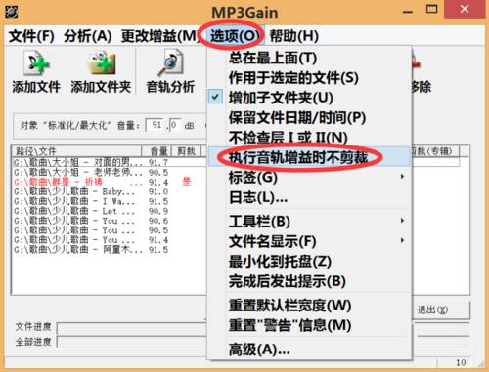Maximize the MP3Gain window
489x372 pixels.
pos(432,10)
